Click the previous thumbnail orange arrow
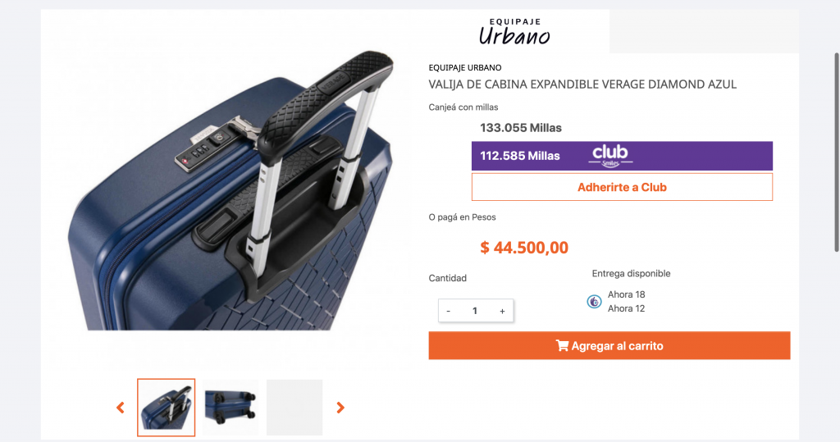The height and width of the screenshot is (442, 840). [121, 408]
